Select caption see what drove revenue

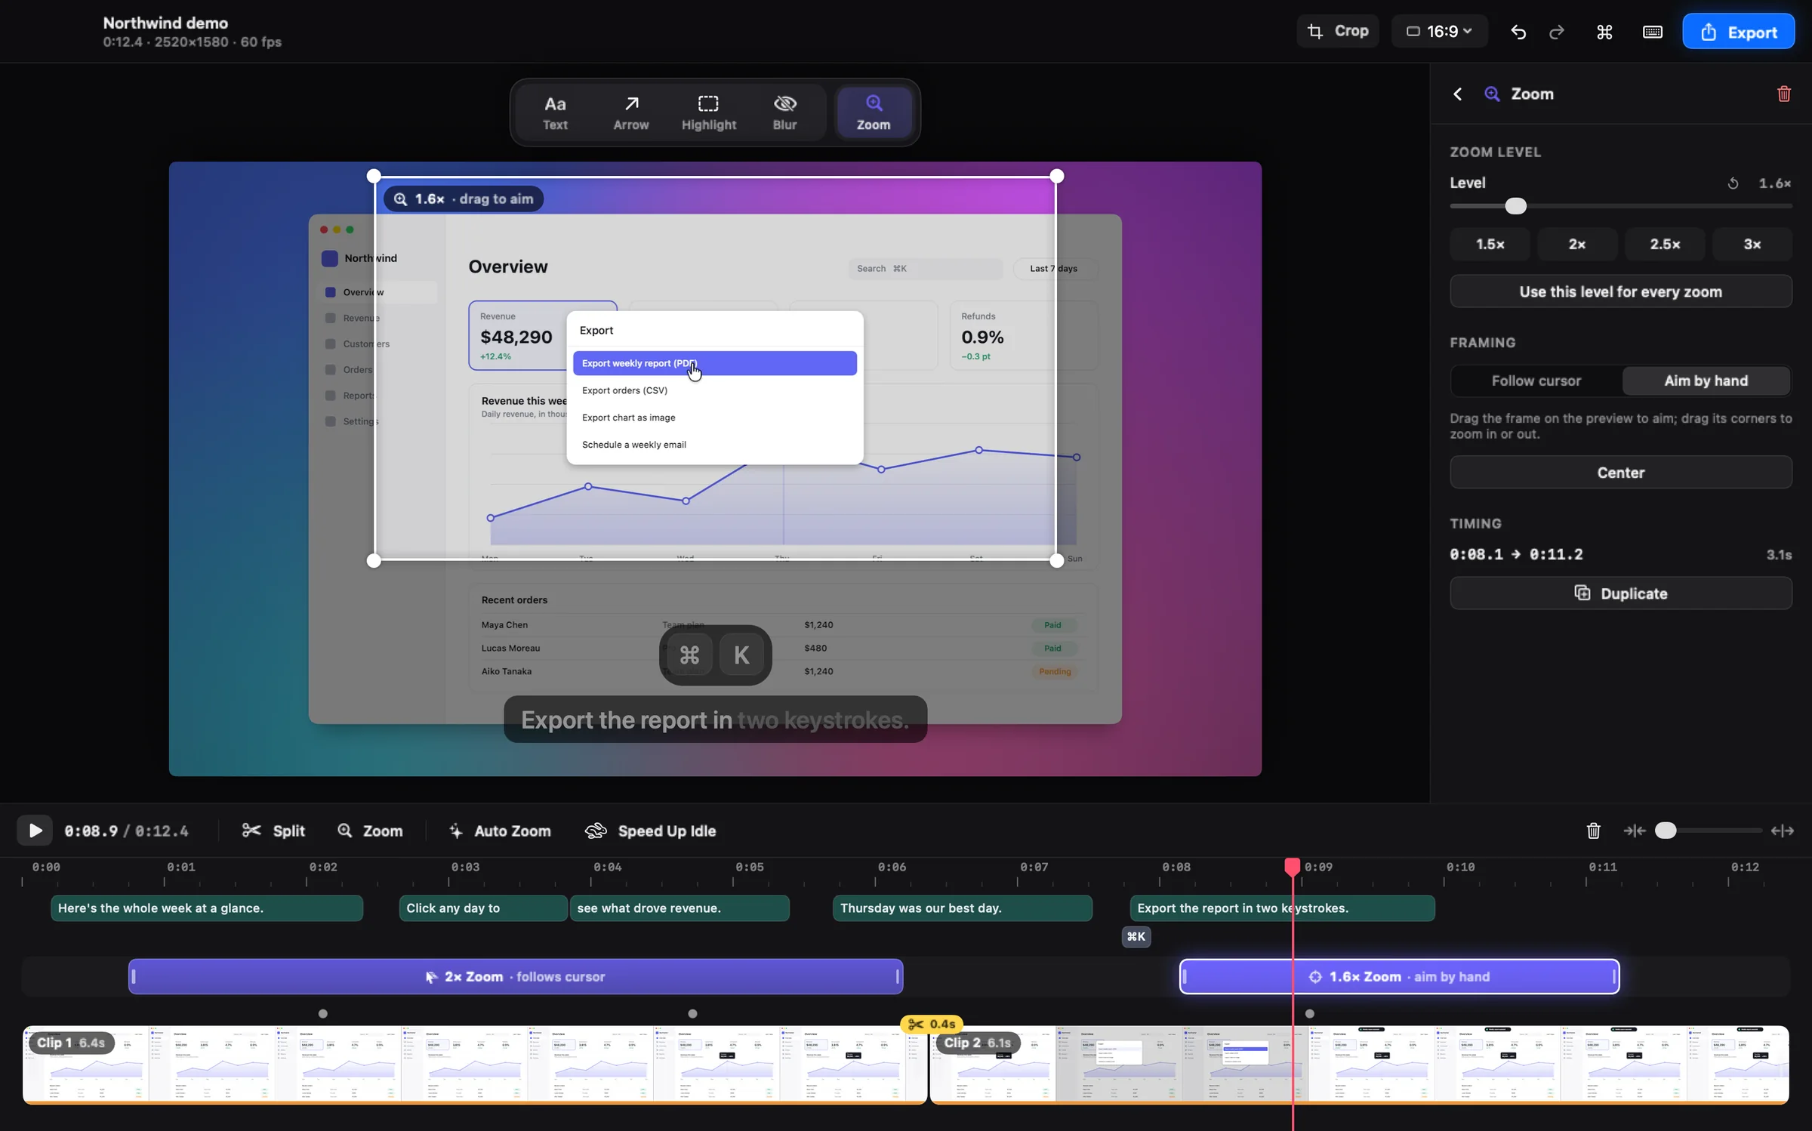679,908
